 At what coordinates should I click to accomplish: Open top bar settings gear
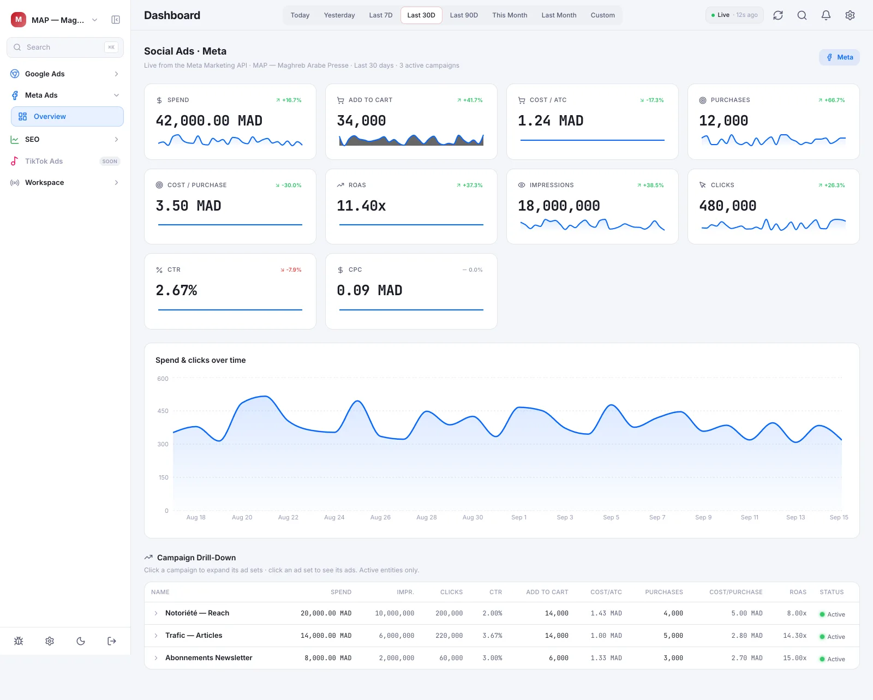pos(850,15)
